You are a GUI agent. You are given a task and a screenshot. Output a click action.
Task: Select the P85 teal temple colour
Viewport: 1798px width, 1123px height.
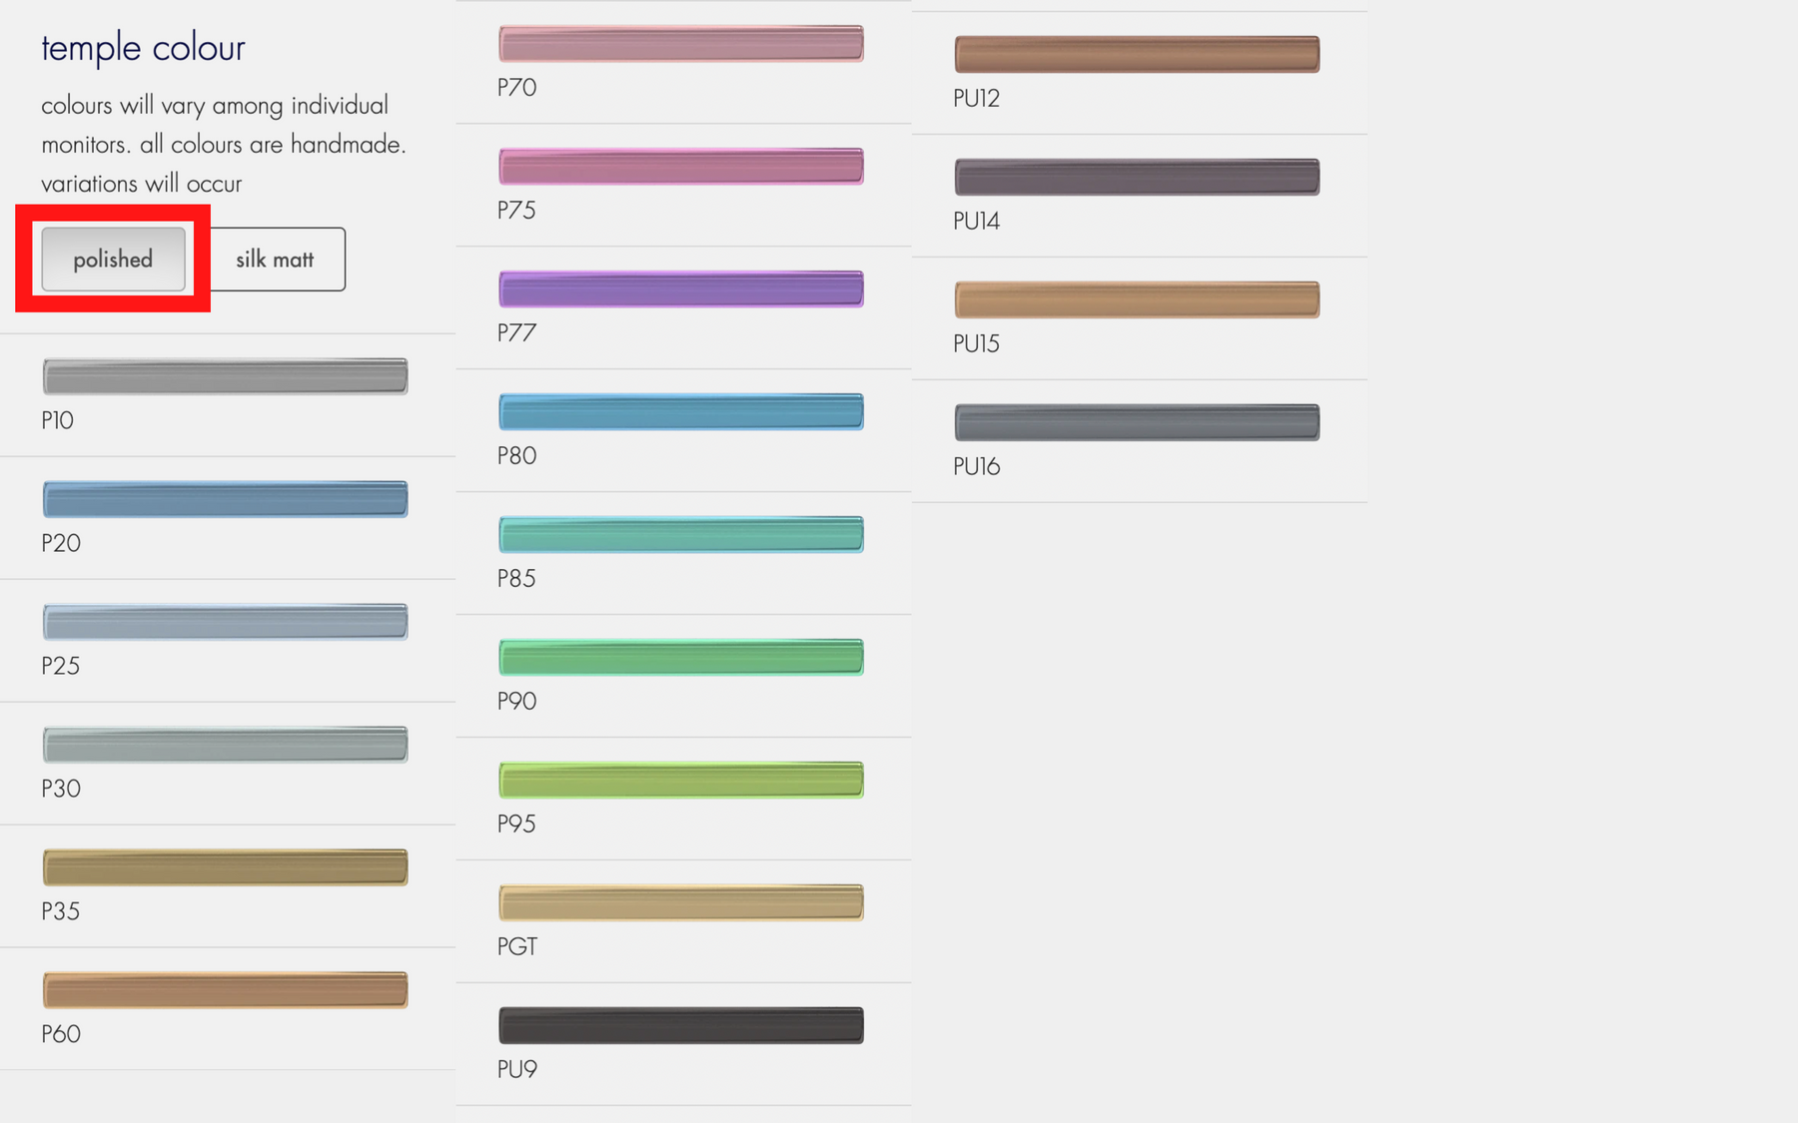tap(681, 535)
